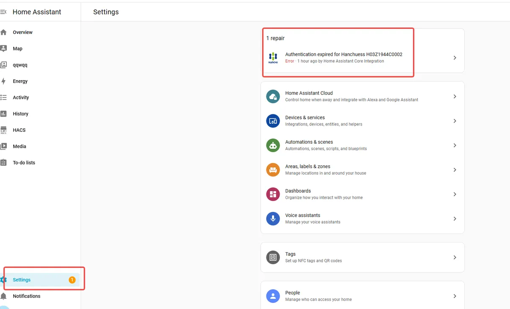
Task: Open Automations & scenes settings
Action: tap(363, 145)
